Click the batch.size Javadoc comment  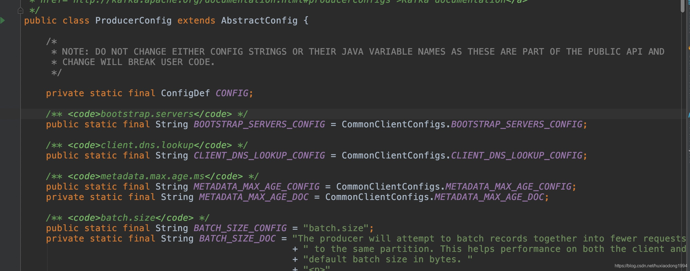point(128,218)
